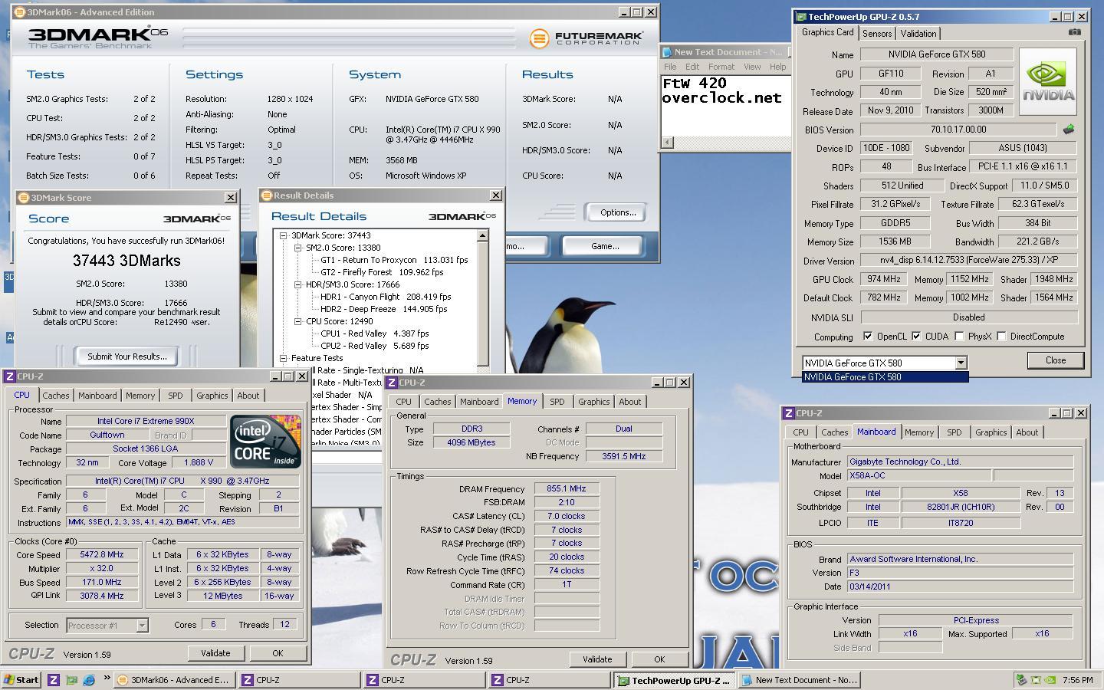1104x690 pixels.
Task: Switch to the 3DMark06 taskbar button
Action: tap(175, 680)
